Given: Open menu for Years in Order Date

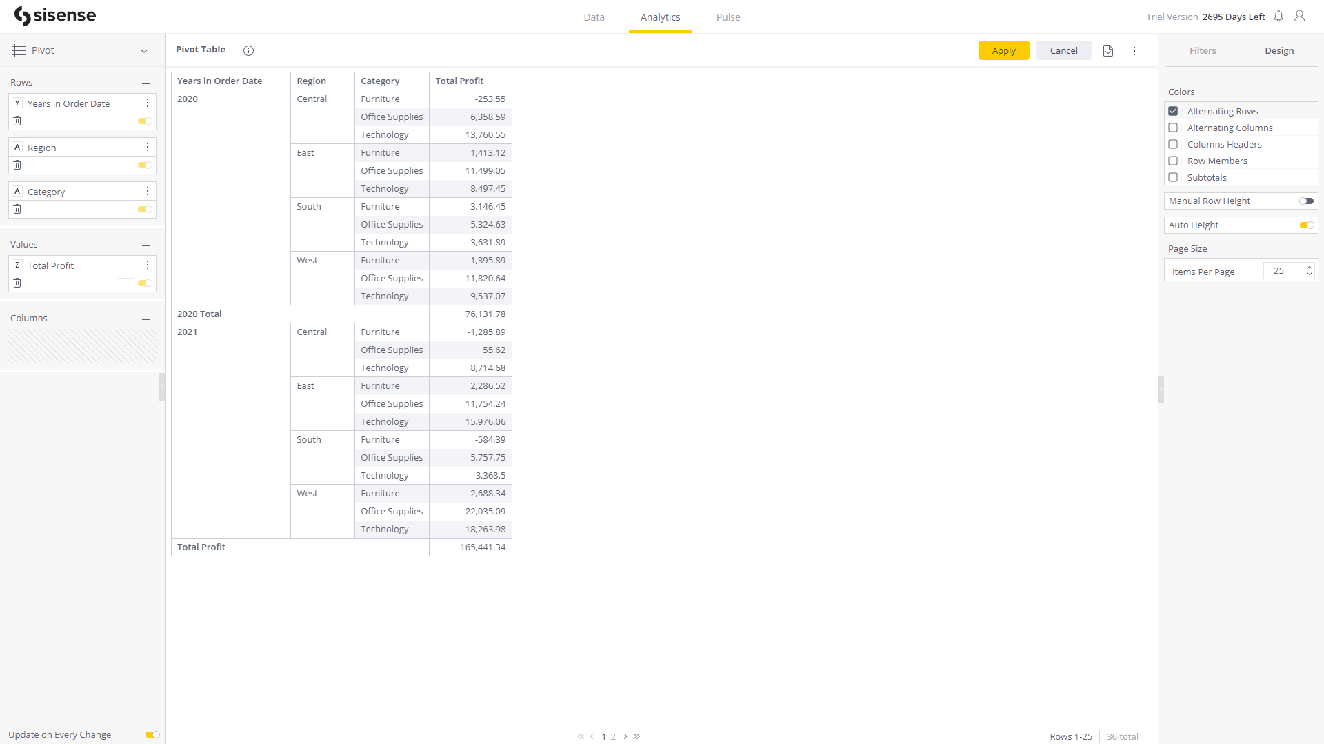Looking at the screenshot, I should click(x=148, y=103).
